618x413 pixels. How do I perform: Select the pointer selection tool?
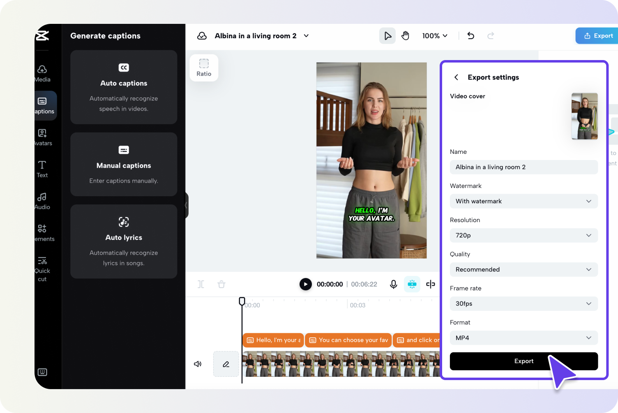tap(387, 36)
